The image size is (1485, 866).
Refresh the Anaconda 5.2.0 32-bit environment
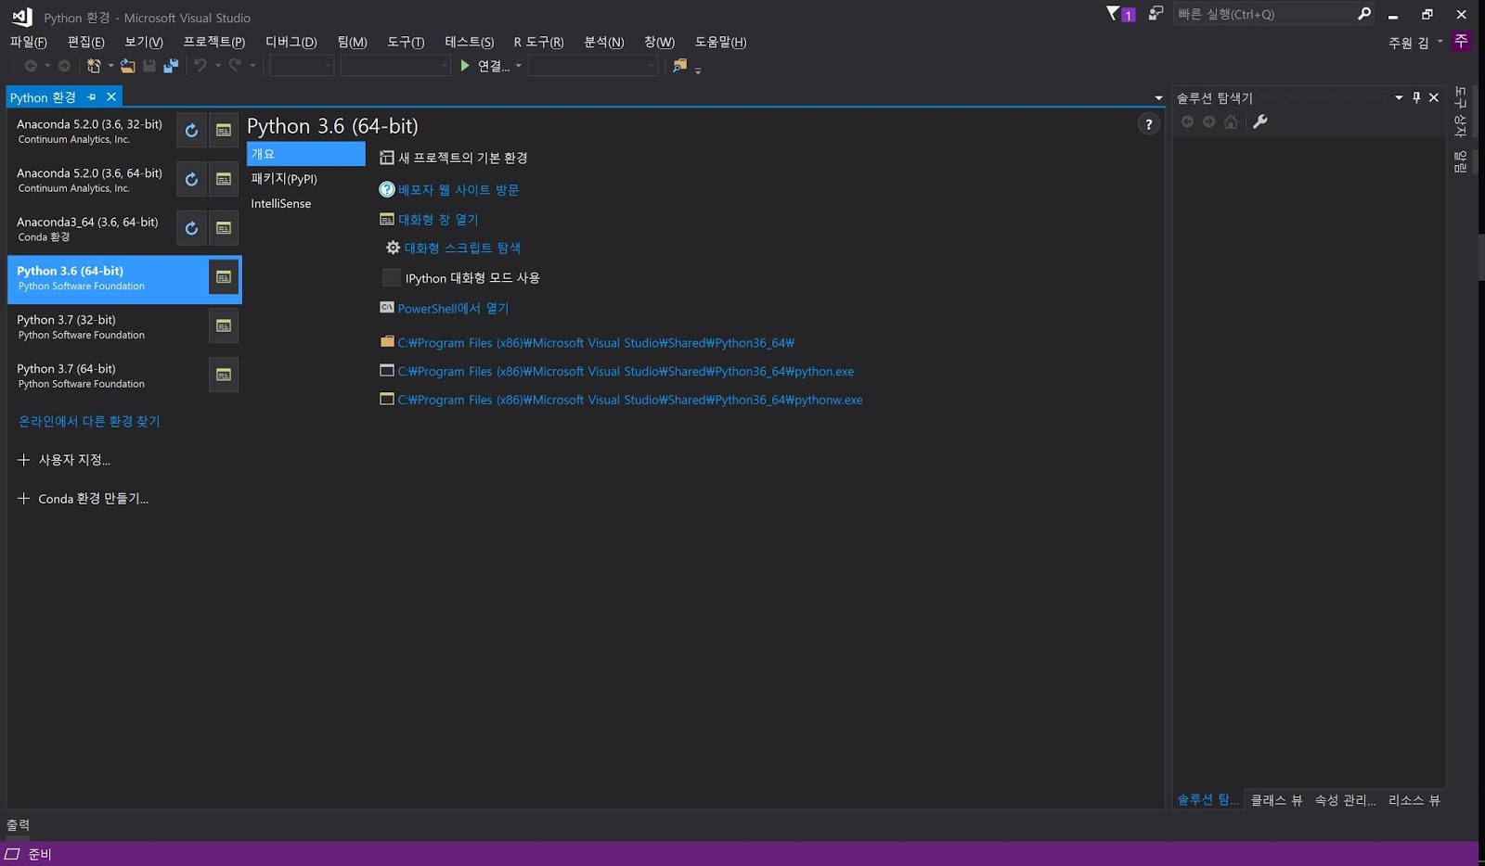tap(191, 131)
